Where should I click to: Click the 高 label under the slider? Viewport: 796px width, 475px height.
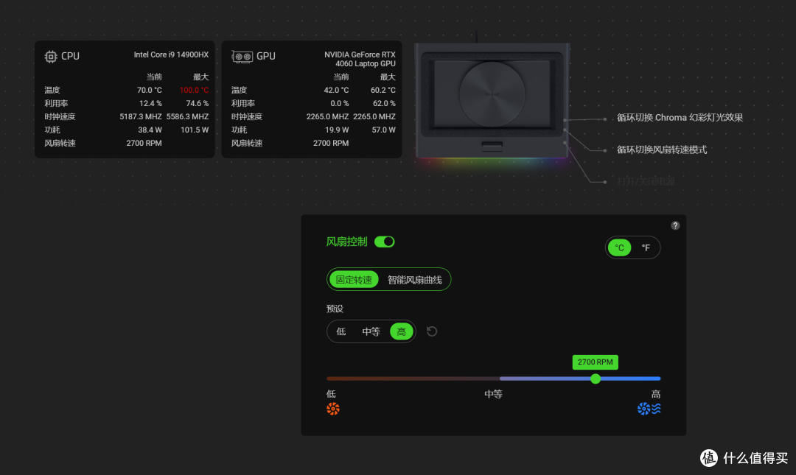[x=656, y=394]
